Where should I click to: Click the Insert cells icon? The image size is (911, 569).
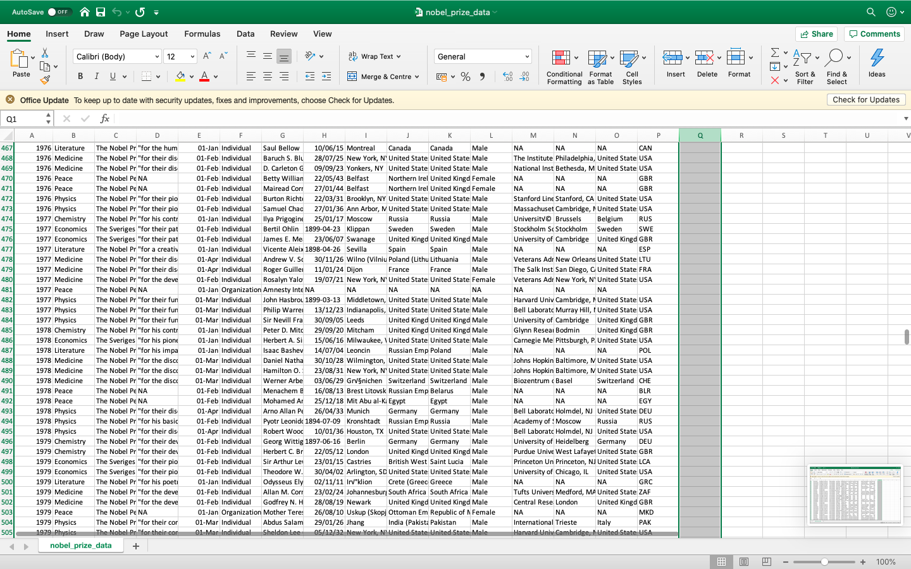pos(672,63)
